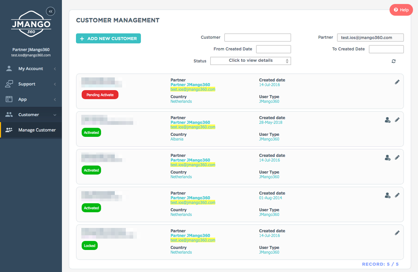Image resolution: width=418 pixels, height=272 pixels.
Task: Open App menu item
Action: coord(31,99)
